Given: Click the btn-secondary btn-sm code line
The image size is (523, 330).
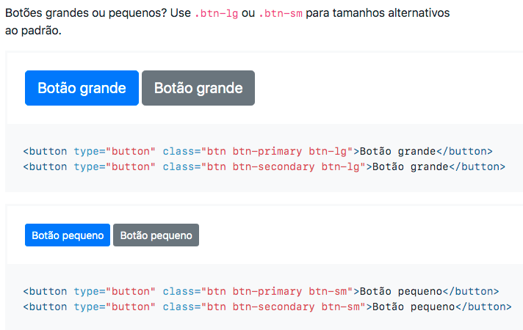Looking at the screenshot, I should (x=267, y=307).
